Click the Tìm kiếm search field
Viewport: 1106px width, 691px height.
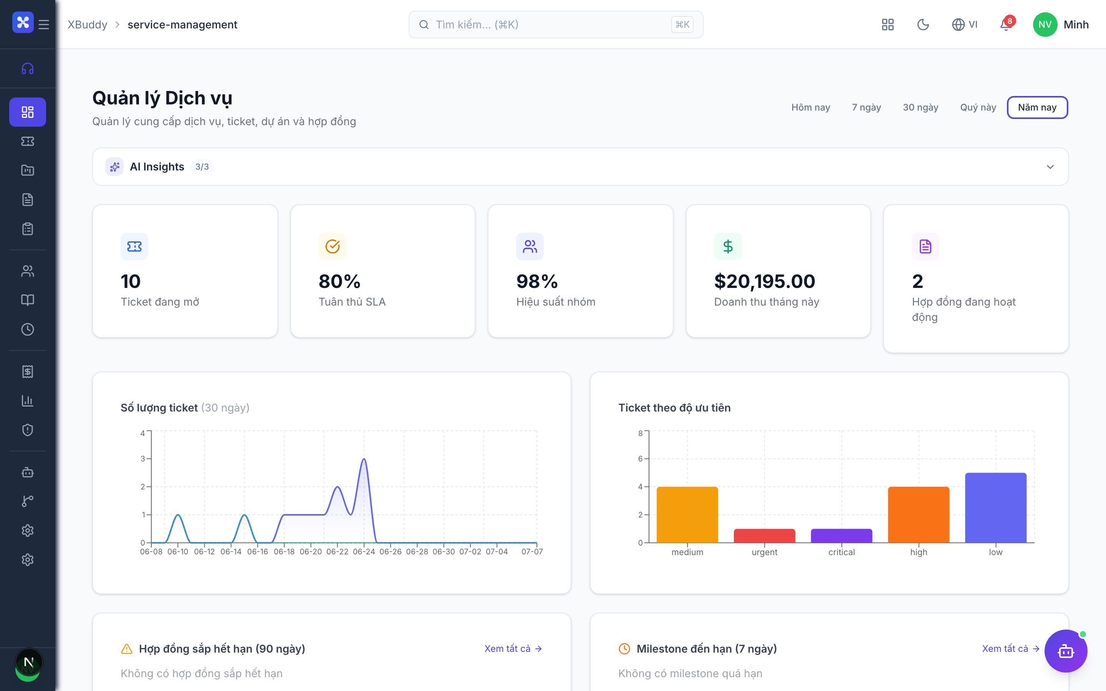[556, 24]
